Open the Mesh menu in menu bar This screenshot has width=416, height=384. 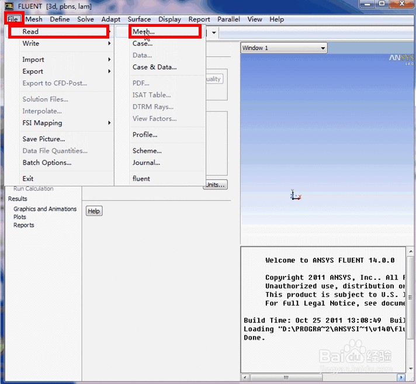[34, 19]
